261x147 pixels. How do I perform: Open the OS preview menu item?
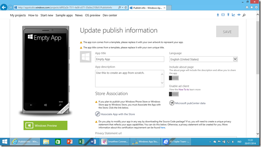92,15
